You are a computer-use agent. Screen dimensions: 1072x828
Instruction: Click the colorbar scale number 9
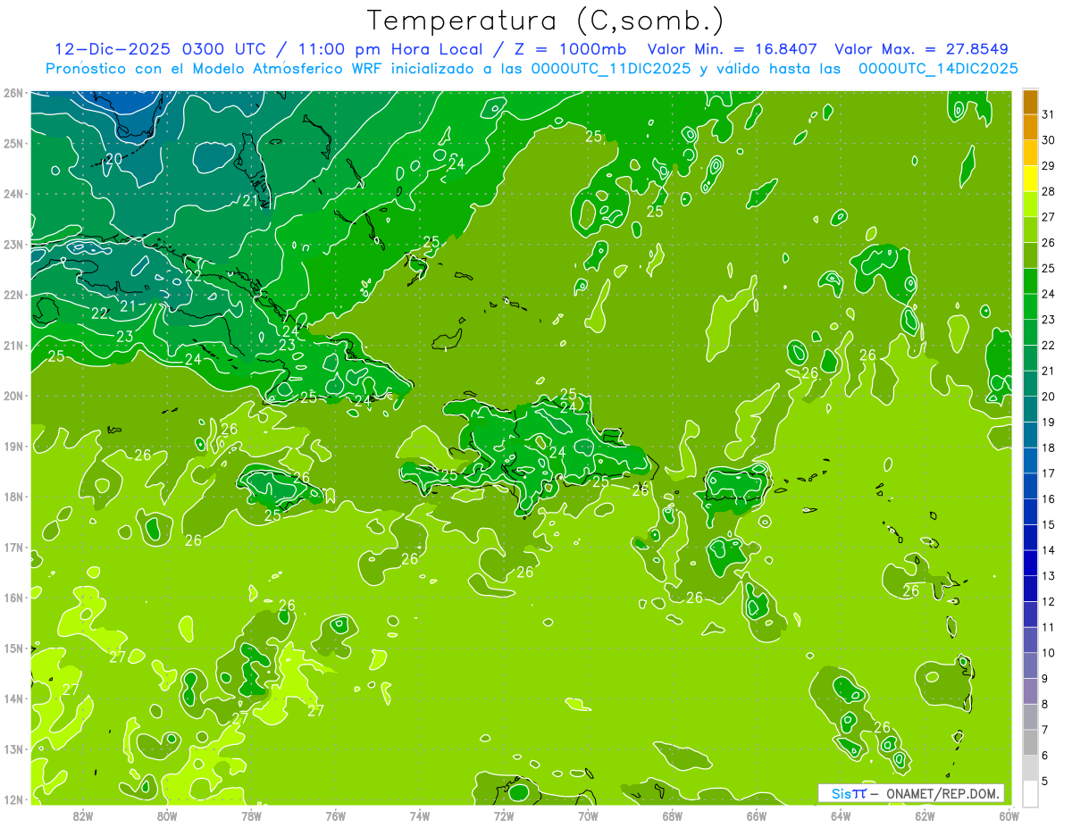tap(1046, 679)
